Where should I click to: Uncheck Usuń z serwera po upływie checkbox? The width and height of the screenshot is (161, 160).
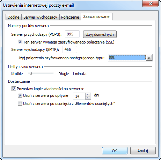(x=20, y=95)
